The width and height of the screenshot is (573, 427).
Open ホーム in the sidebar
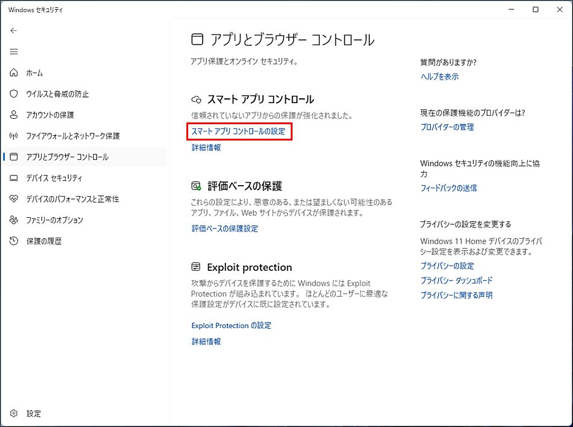pyautogui.click(x=34, y=73)
